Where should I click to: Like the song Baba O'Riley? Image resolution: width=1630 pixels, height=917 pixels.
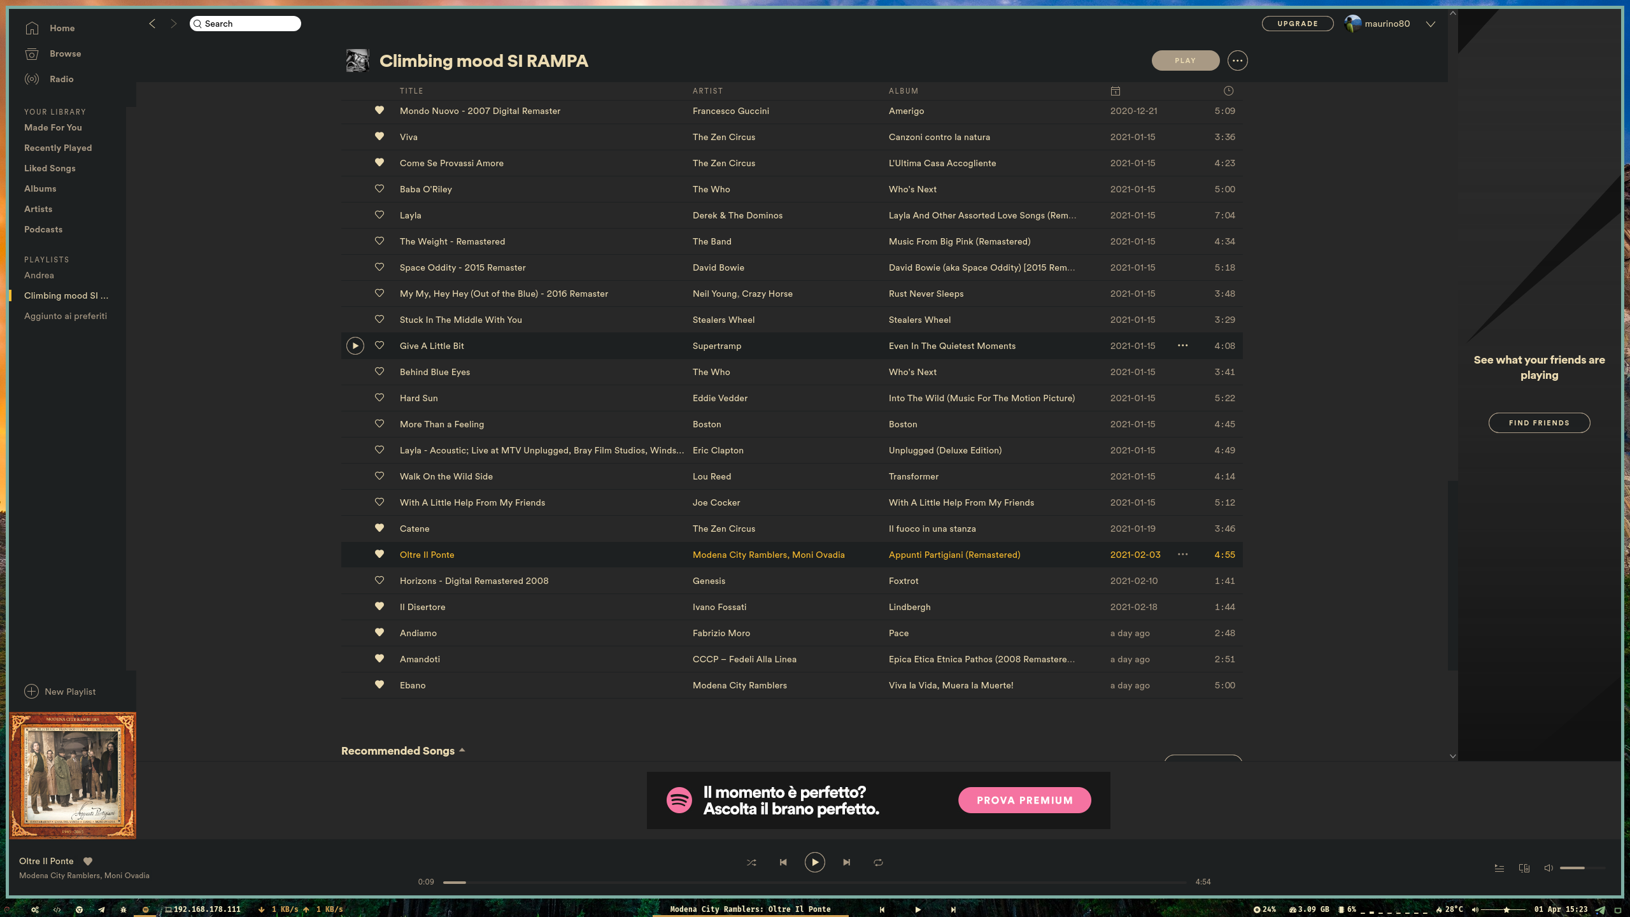(379, 188)
